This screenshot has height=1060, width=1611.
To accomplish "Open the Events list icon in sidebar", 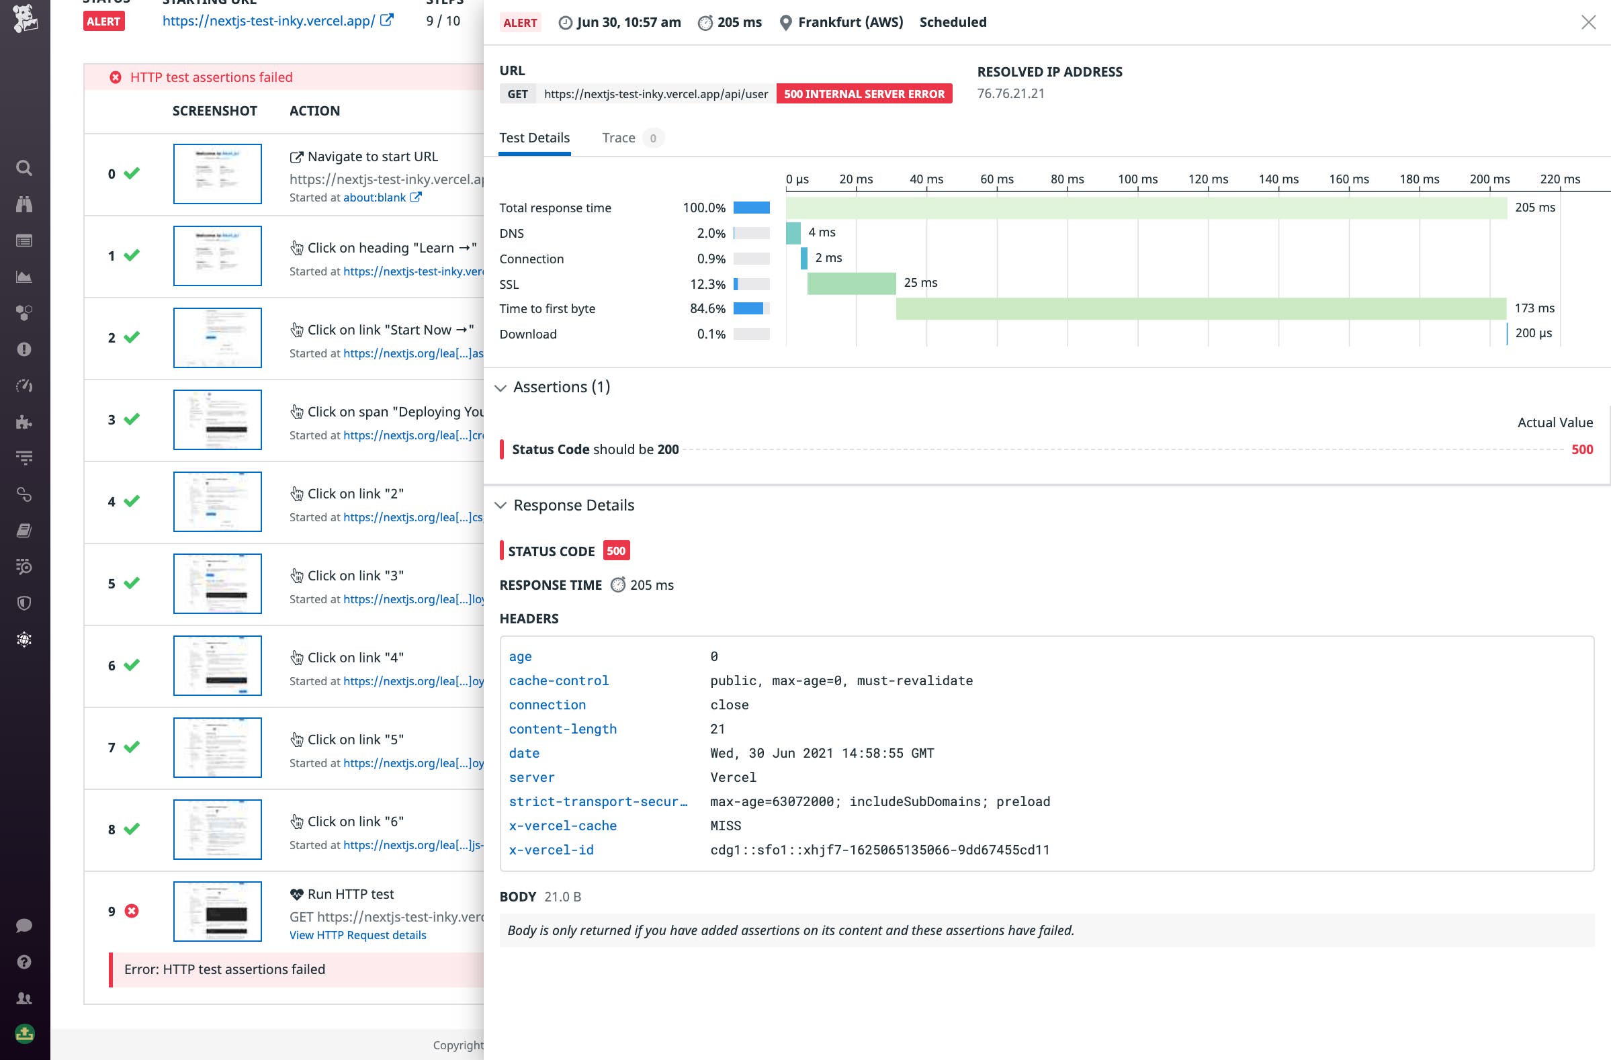I will pos(24,240).
